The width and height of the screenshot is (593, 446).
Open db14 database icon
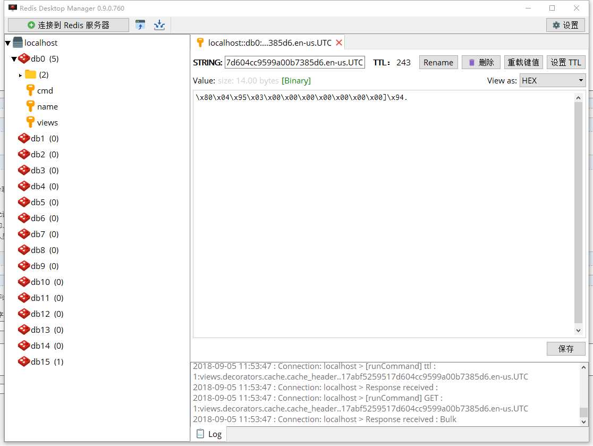[x=24, y=346]
